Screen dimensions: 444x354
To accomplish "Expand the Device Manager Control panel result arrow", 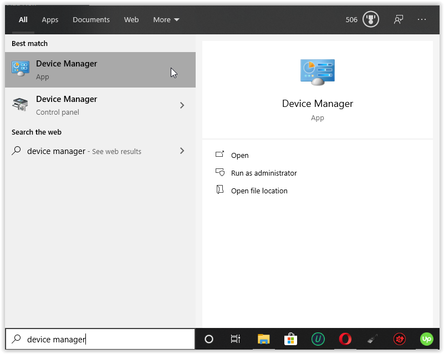I will tap(182, 105).
